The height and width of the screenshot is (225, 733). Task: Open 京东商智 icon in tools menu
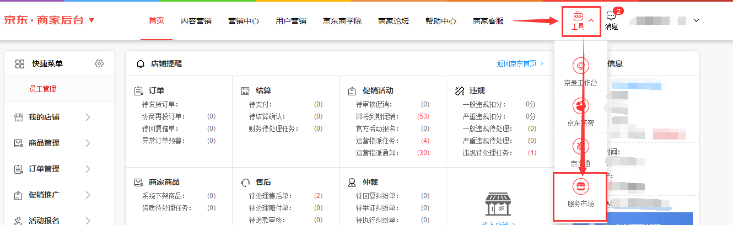(x=580, y=105)
